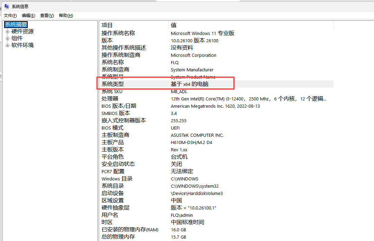Select the 已安装的物理内存(RAM) row

click(x=130, y=230)
